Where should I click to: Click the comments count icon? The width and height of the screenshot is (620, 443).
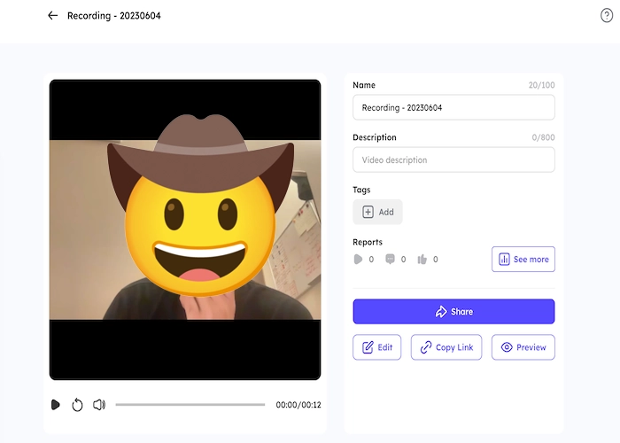point(390,260)
